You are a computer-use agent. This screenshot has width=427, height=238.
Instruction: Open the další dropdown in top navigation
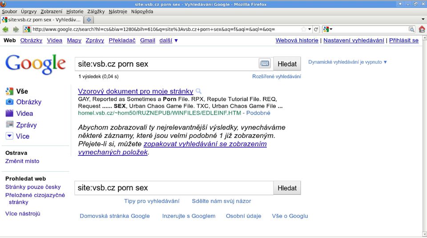[169, 40]
